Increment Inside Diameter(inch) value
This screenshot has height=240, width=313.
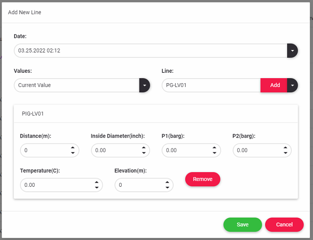coord(144,148)
